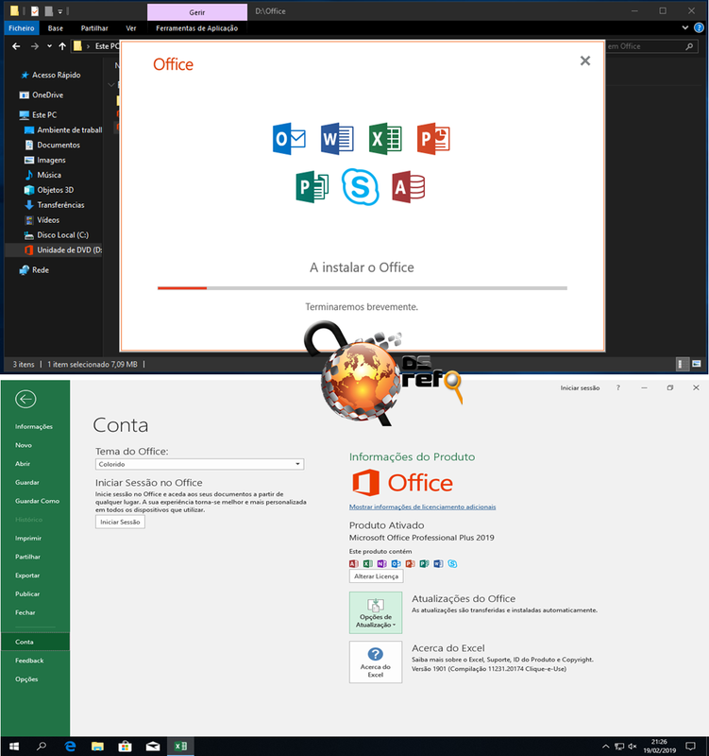Click the Excel icon under product contents
Image resolution: width=709 pixels, height=756 pixels.
coord(368,563)
